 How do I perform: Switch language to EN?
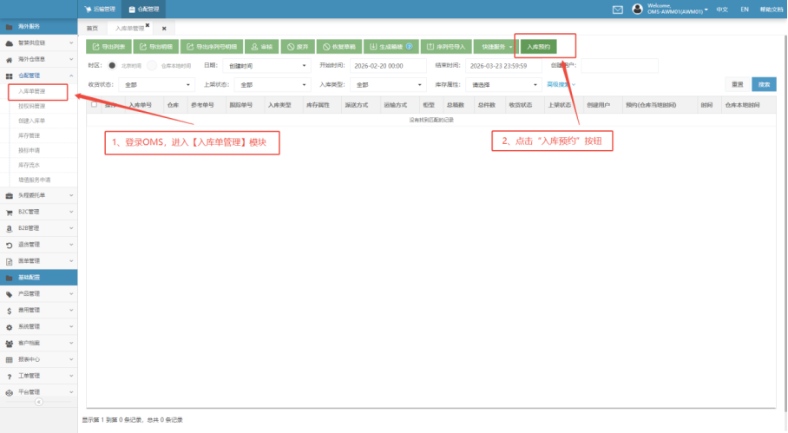(x=745, y=10)
